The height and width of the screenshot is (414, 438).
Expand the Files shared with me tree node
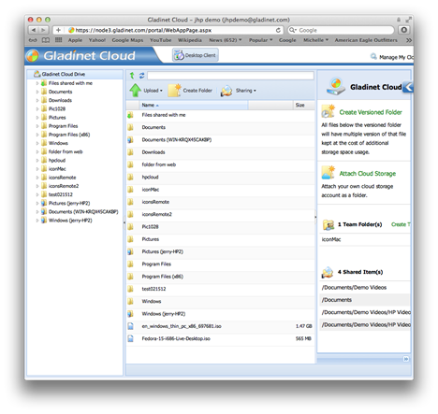click(x=37, y=83)
